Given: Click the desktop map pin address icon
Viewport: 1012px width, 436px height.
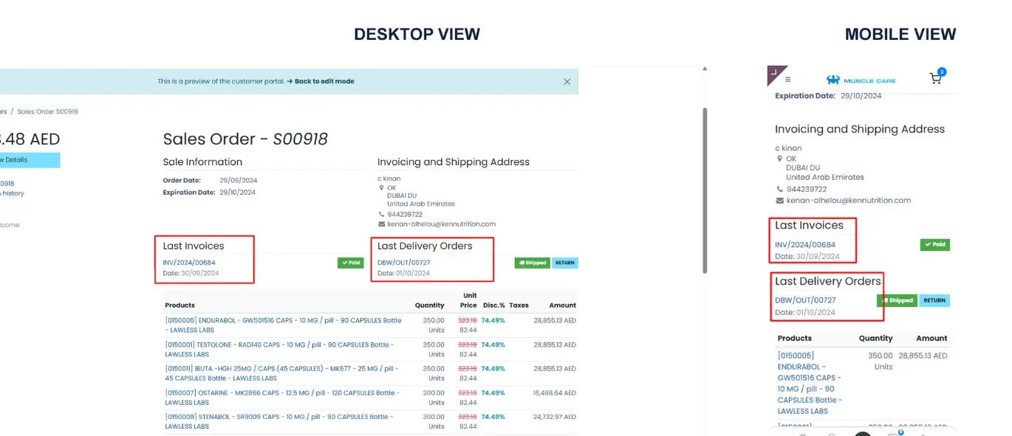Looking at the screenshot, I should (381, 188).
